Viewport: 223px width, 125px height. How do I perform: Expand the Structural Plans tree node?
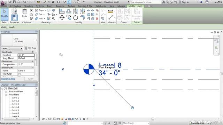pyautogui.click(x=6, y=92)
